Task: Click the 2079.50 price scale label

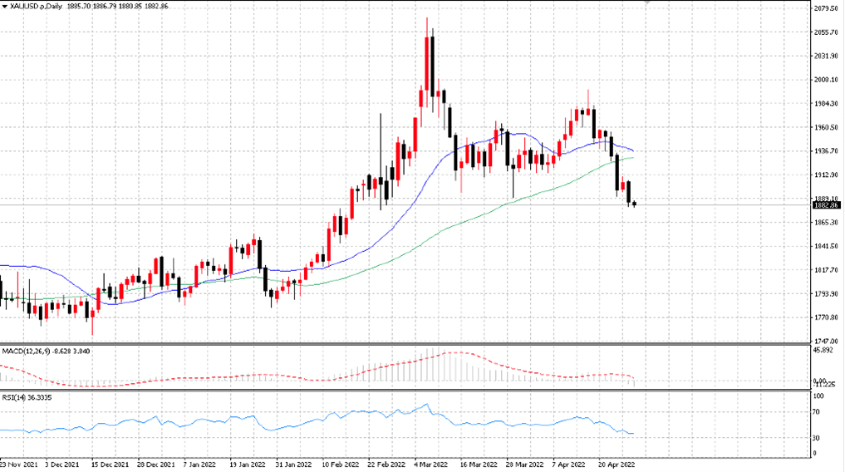Action: (825, 8)
